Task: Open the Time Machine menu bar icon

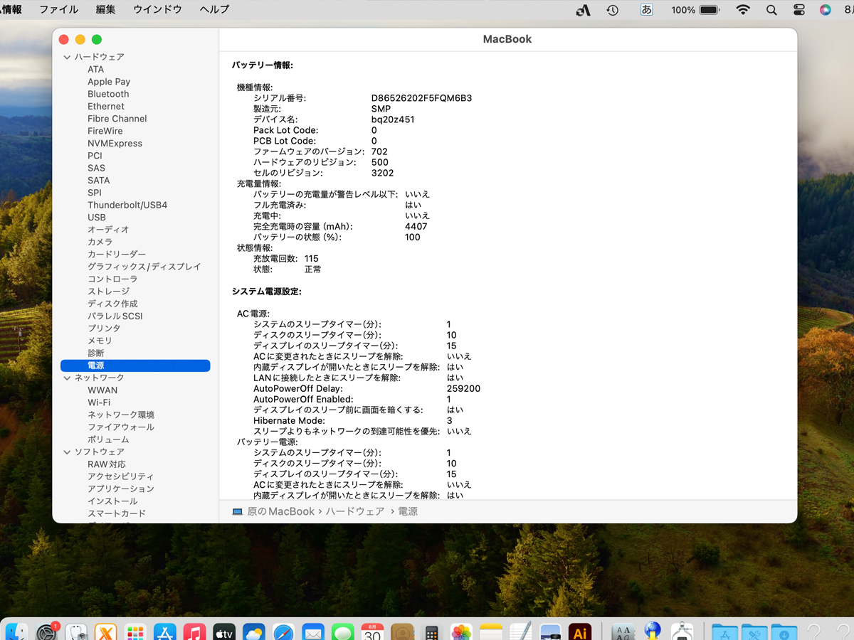Action: tap(612, 10)
